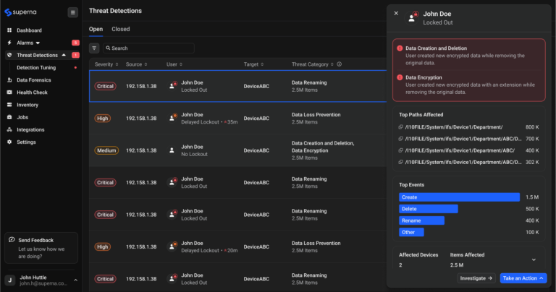The height and width of the screenshot is (292, 556).
Task: Click Delayed Lockout 20m user icon
Action: click(x=172, y=246)
